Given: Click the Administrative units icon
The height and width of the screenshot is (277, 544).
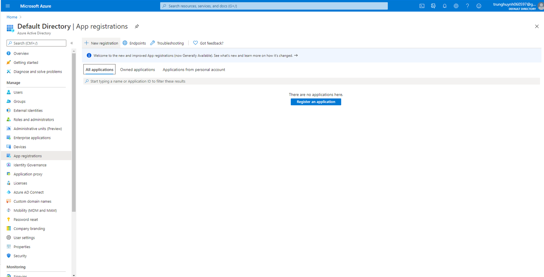Looking at the screenshot, I should (9, 129).
